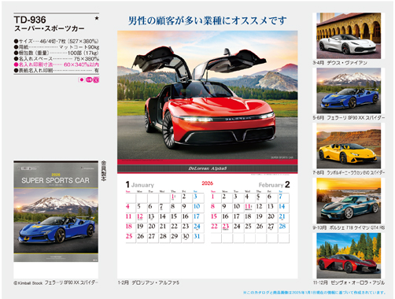Click the black bullet before 用紙
This screenshot has height=299, width=395.
(16, 47)
